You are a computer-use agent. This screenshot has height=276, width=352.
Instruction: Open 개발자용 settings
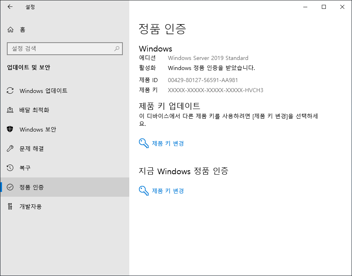coord(65,206)
